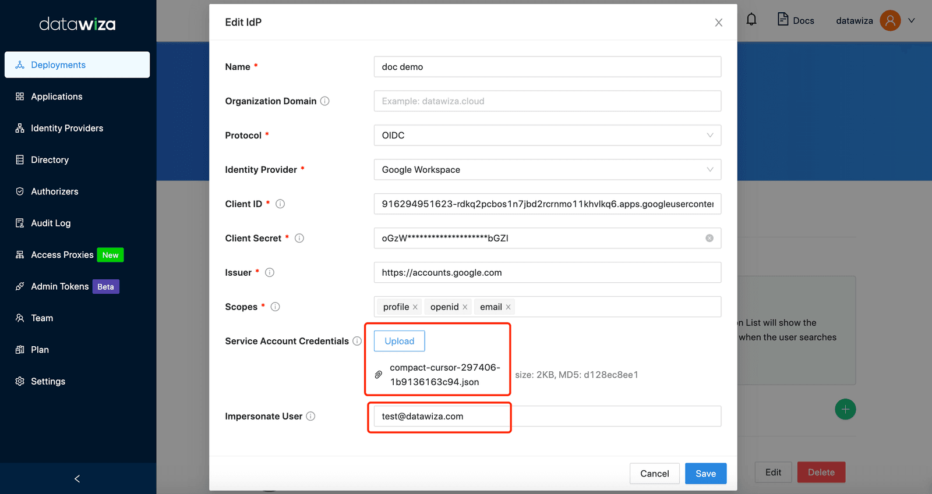
Task: Click the datawiza account name
Action: coord(855,21)
